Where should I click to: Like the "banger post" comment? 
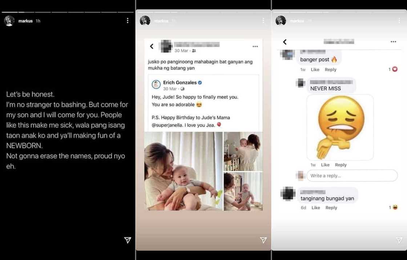point(315,70)
